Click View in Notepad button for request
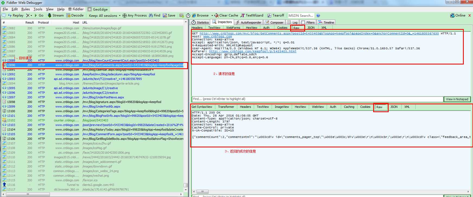Screen dimensions: 473x197 [x=457, y=99]
